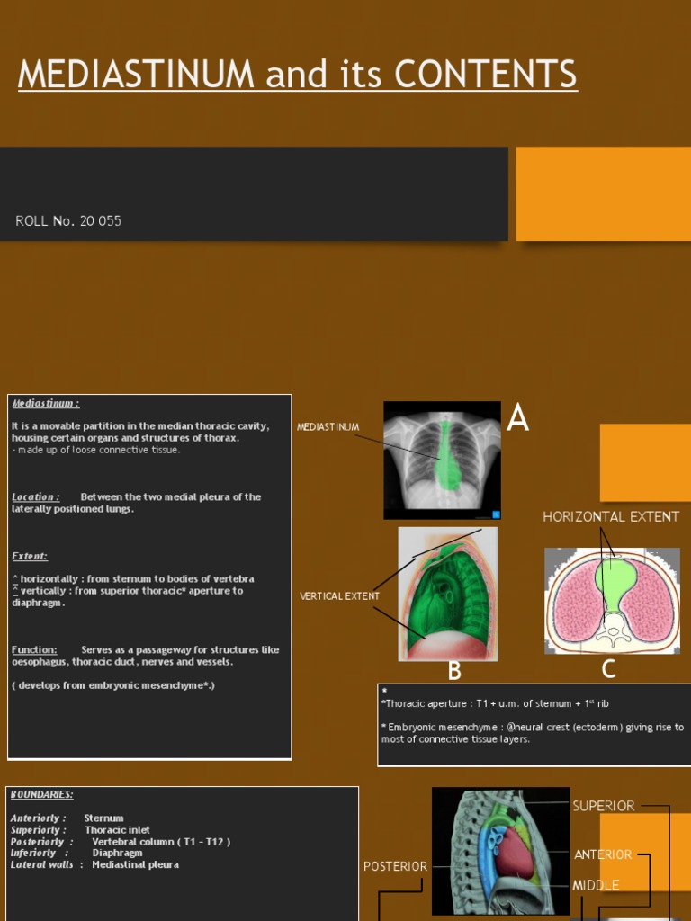Select the 'Superiorly : Thoracic inlet' row

[x=80, y=830]
